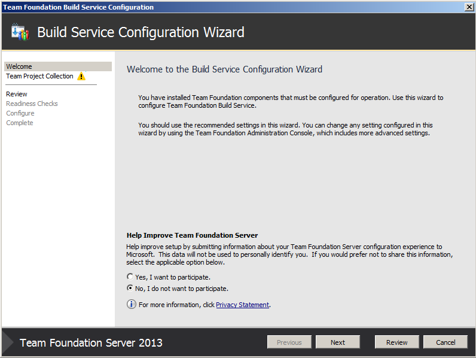Click the yellow warning icon beside Team Project Collection

click(x=81, y=77)
